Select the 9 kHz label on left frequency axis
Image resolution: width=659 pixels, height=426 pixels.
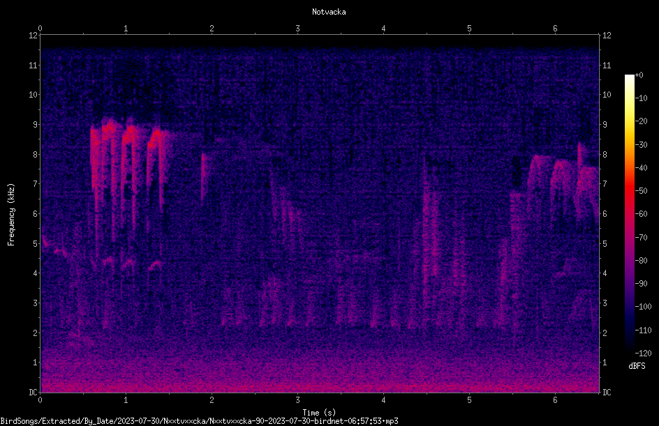(36, 125)
